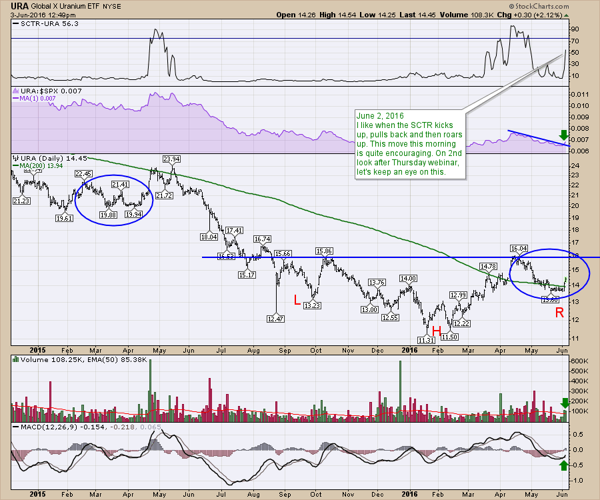
Task: Click the Global X Uranium ETF name
Action: (x=66, y=7)
